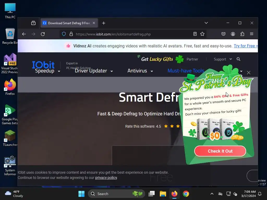Viewport: 267px width, 200px height.
Task: Close the St. Patrick's Day popup
Action: [x=248, y=73]
